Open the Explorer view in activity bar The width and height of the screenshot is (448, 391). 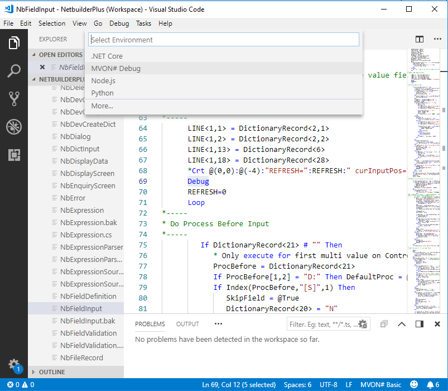[x=14, y=43]
